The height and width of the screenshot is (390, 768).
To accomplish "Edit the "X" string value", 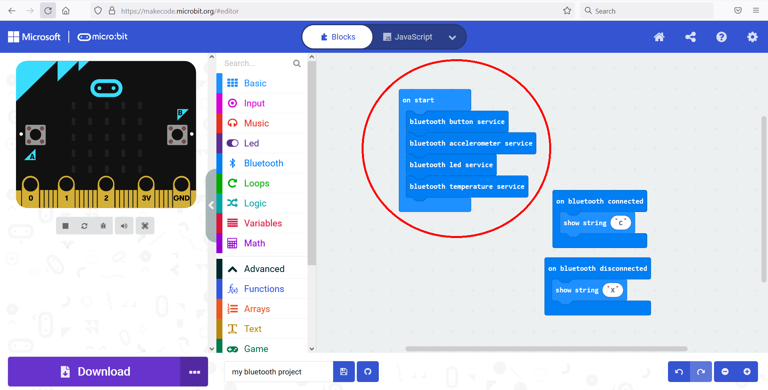I will click(613, 290).
